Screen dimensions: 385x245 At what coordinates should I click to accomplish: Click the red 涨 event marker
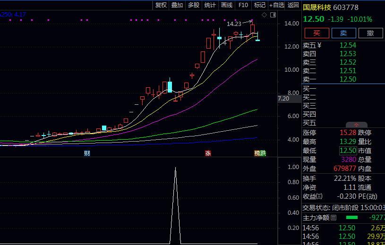208,153
